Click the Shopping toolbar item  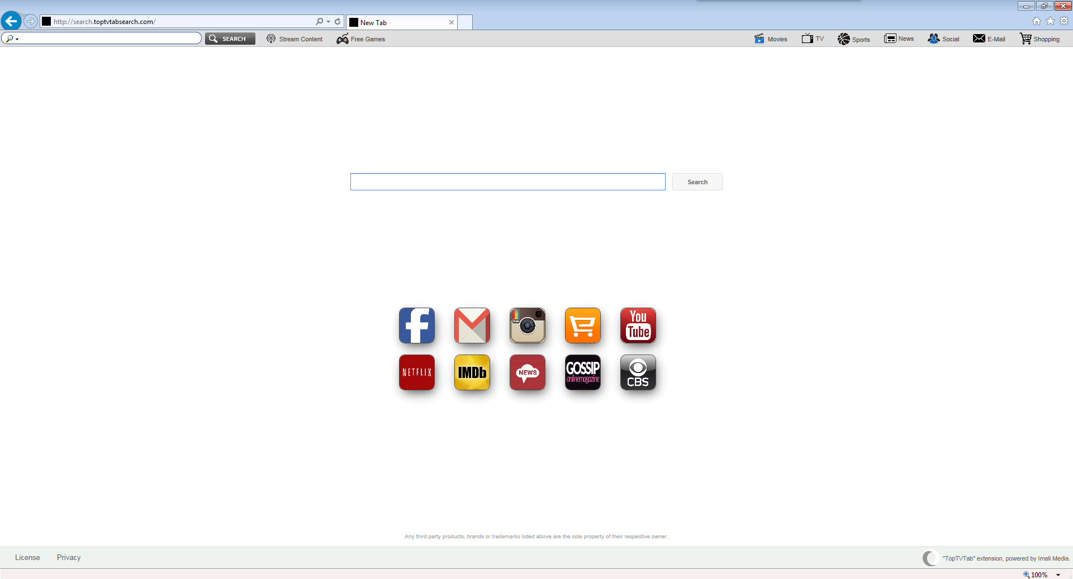tap(1039, 39)
